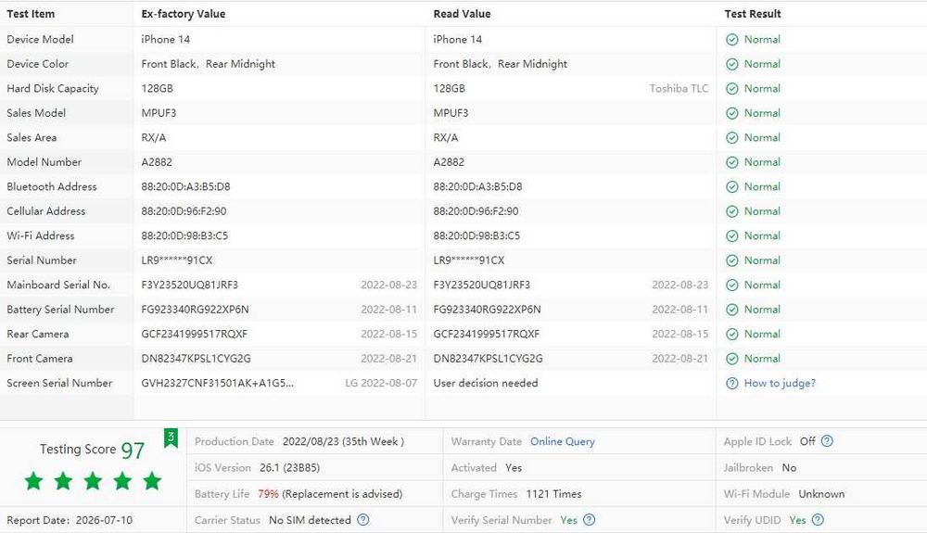Open the help icon beside Verify Serial Number
This screenshot has height=533, width=927.
tap(589, 519)
